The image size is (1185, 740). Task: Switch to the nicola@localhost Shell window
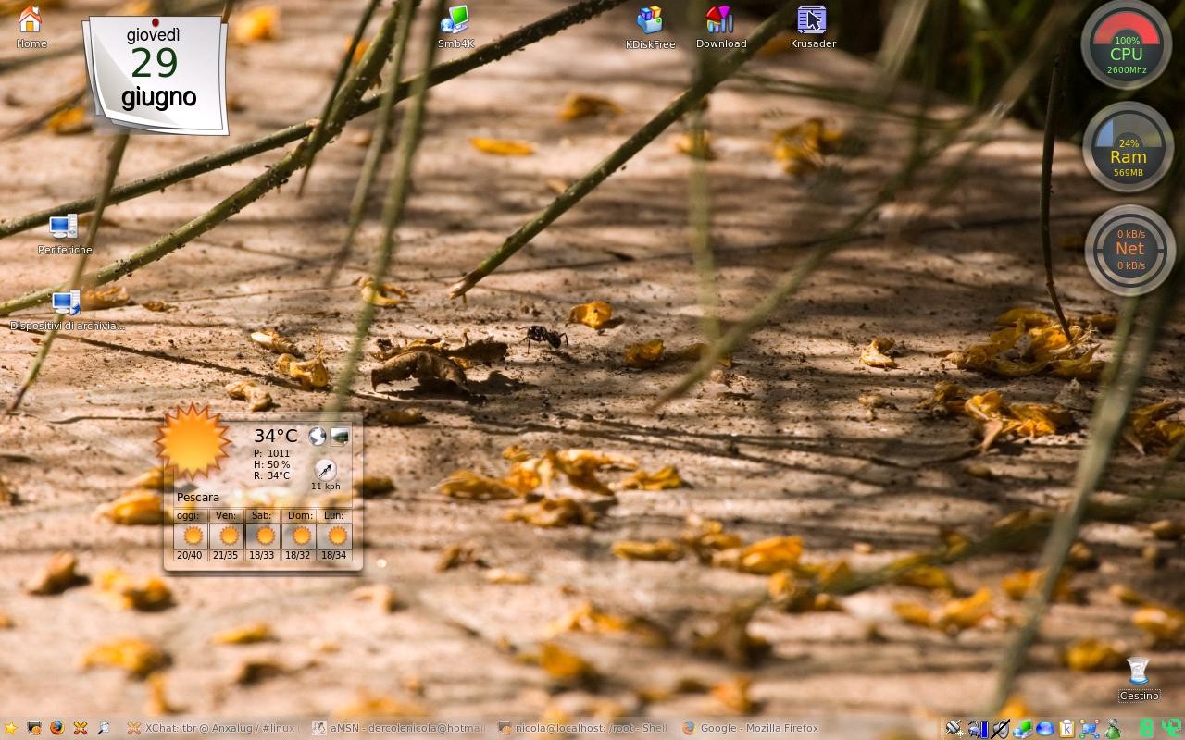584,728
